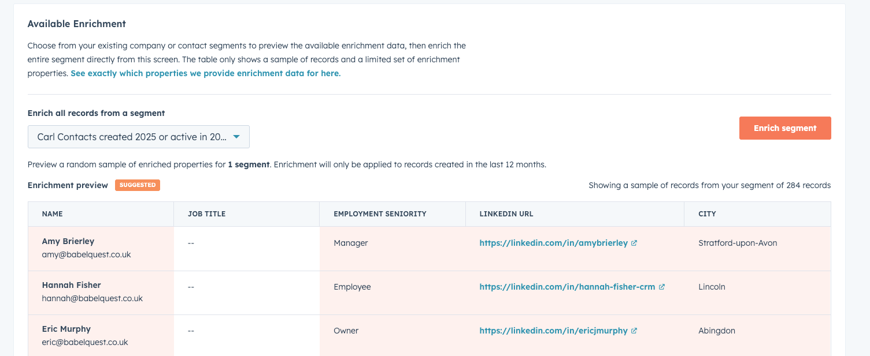
Task: Click email eric@babelquest.co.uk
Action: tap(85, 342)
